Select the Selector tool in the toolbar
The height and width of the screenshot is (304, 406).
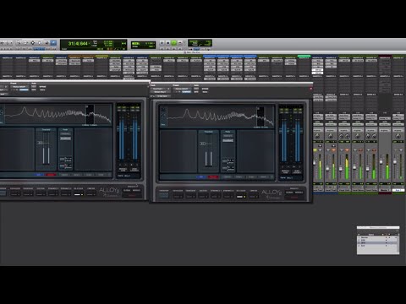point(32,43)
